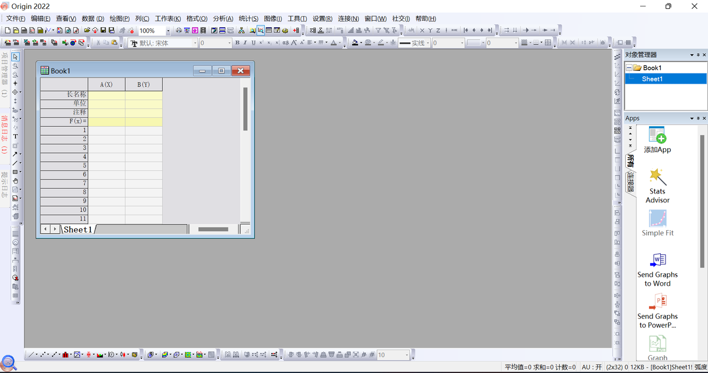
Task: Click the Column chart icon in the bottom toolbar
Action: tap(65, 355)
